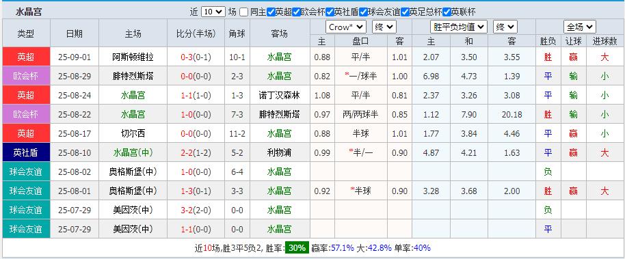Click date 25-08-24
Screen dimensions: 625x259
pos(75,95)
